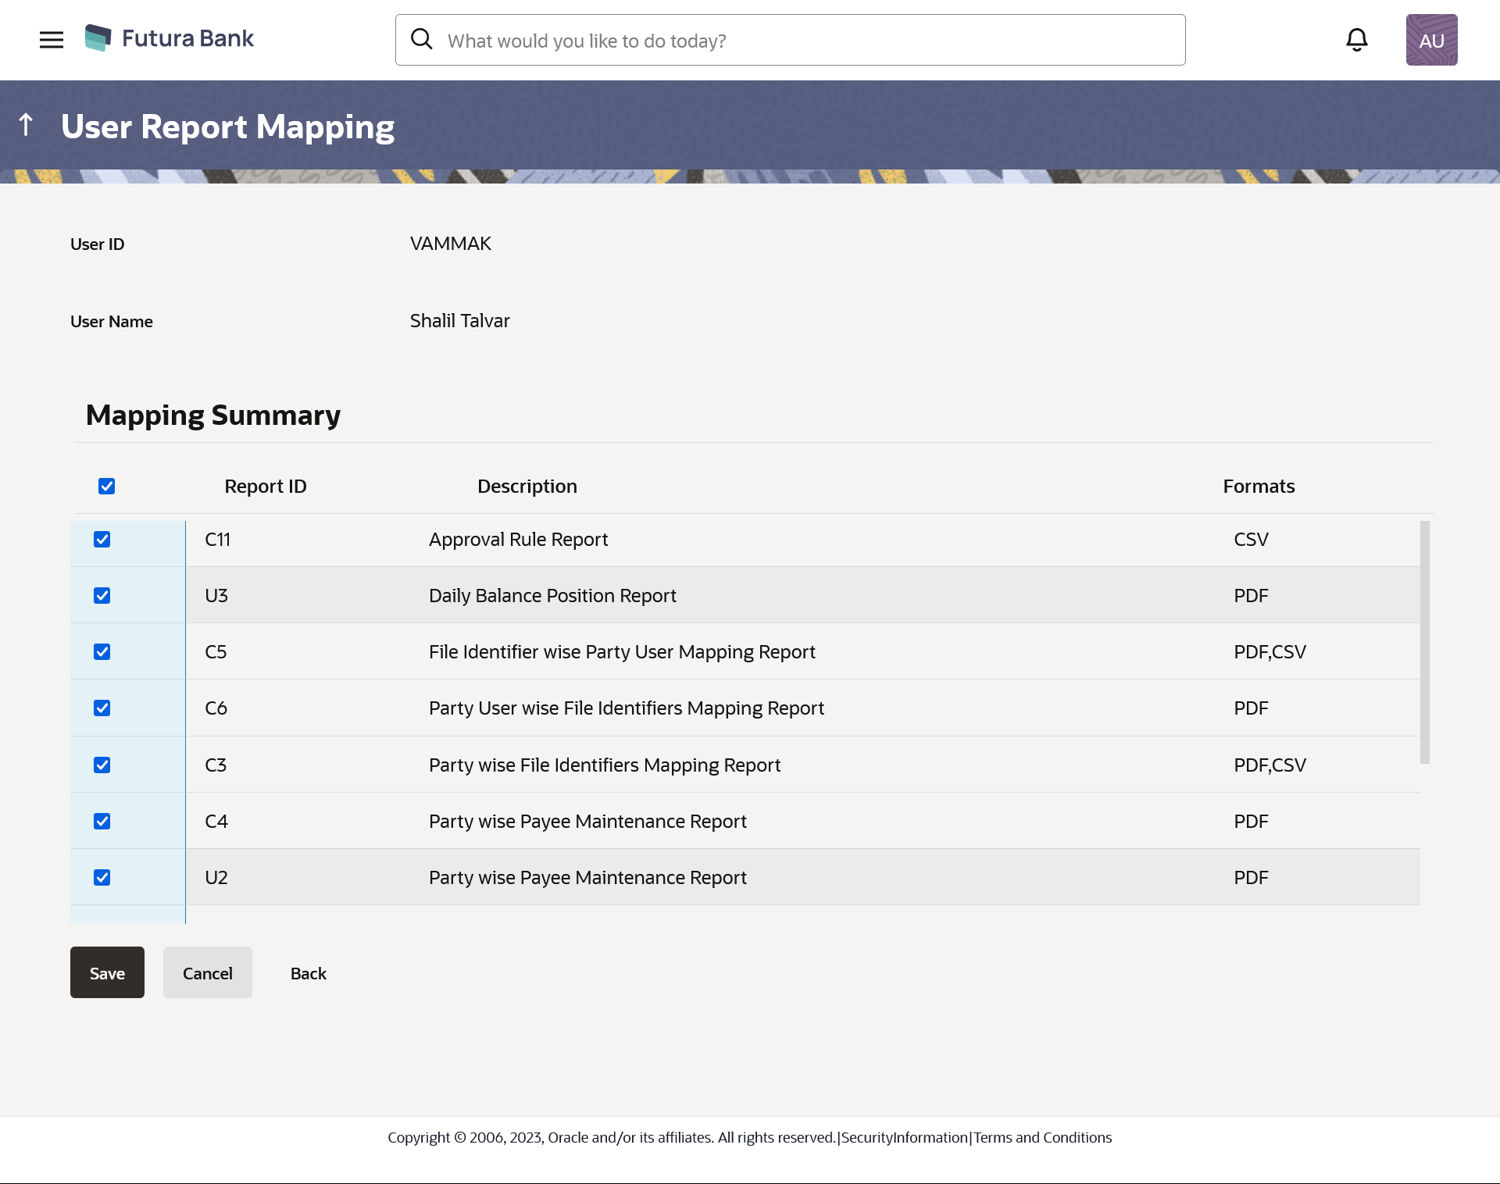The height and width of the screenshot is (1184, 1500).
Task: Click the Save button
Action: [x=107, y=973]
